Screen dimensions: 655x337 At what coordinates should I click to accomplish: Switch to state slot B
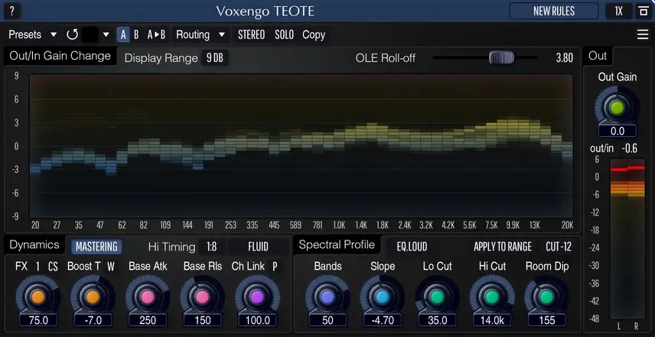click(x=136, y=34)
